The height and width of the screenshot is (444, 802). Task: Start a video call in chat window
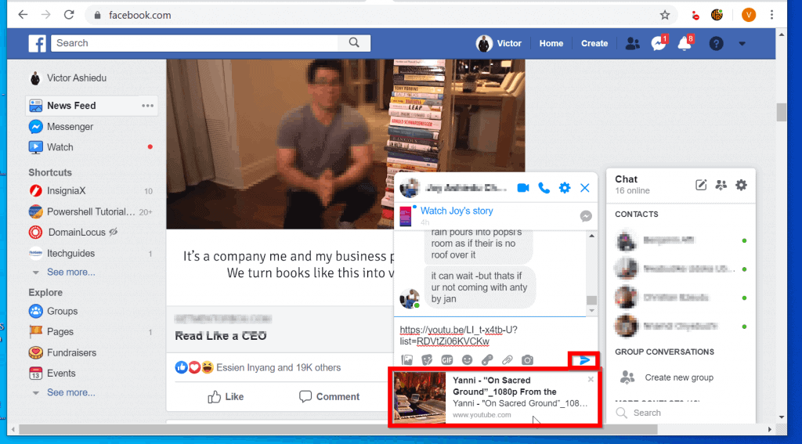click(x=522, y=188)
